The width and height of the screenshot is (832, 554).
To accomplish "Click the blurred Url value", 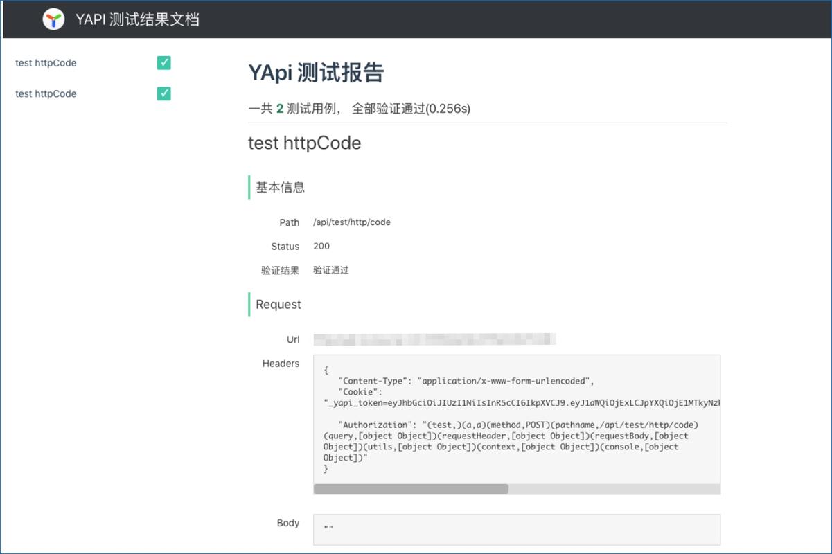I will coord(435,339).
